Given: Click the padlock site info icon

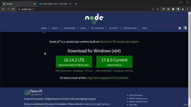Looking at the screenshot, I should pos(19,9).
